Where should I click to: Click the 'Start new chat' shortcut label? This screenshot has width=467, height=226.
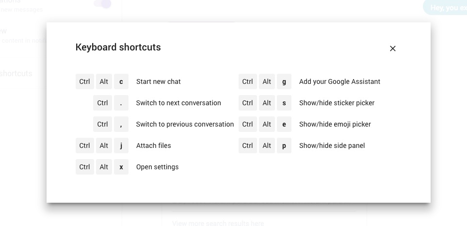coord(158,81)
